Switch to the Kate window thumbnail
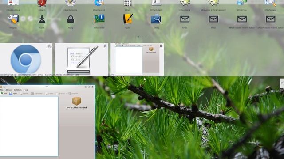 click(82, 60)
